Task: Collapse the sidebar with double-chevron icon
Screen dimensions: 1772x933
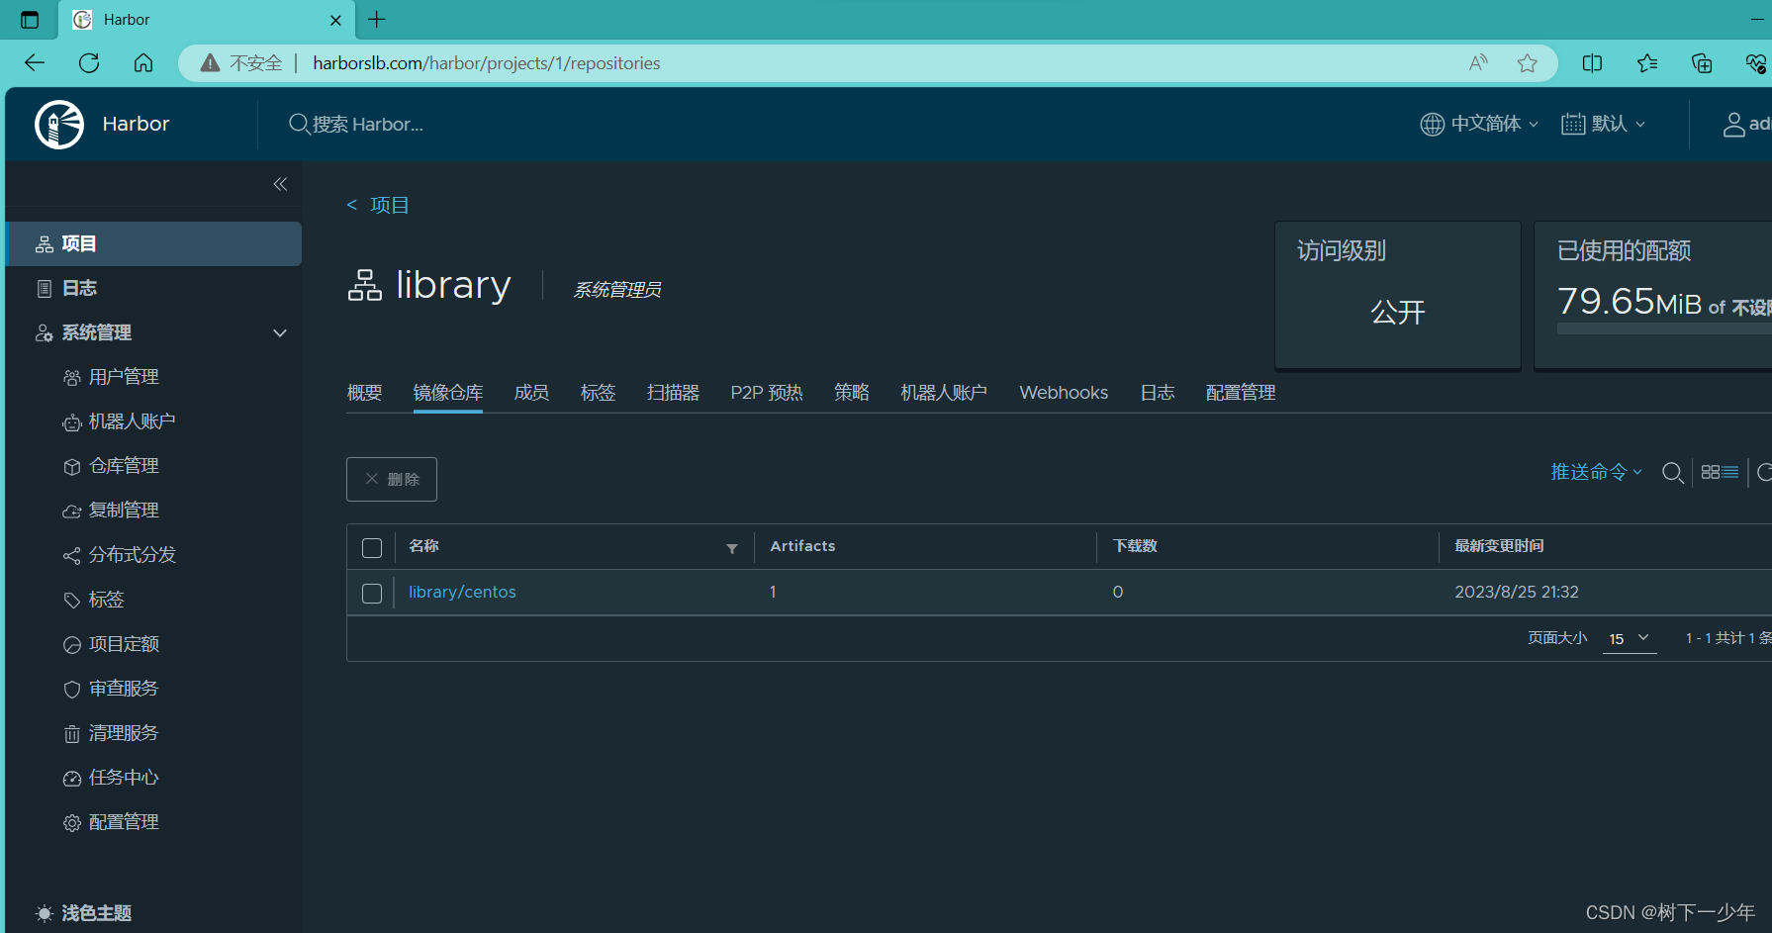Action: click(x=280, y=184)
